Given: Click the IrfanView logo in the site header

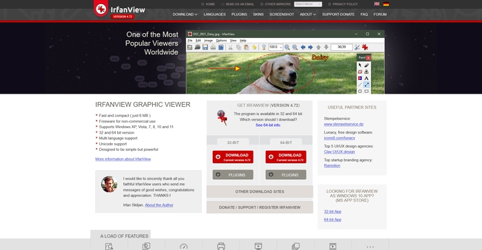Looking at the screenshot, I should [120, 9].
